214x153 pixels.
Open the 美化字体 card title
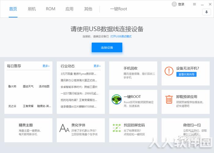pos(78,125)
